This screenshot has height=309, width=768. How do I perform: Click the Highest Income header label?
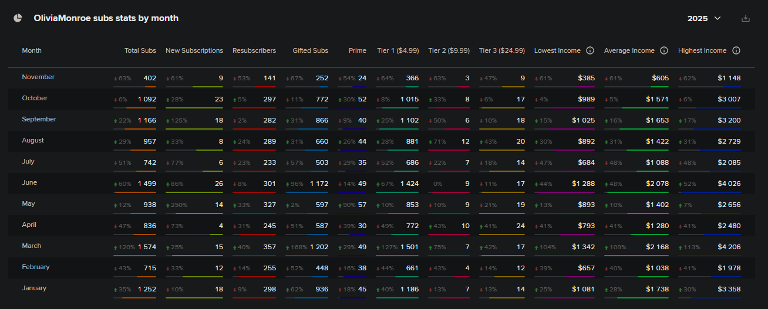point(702,50)
